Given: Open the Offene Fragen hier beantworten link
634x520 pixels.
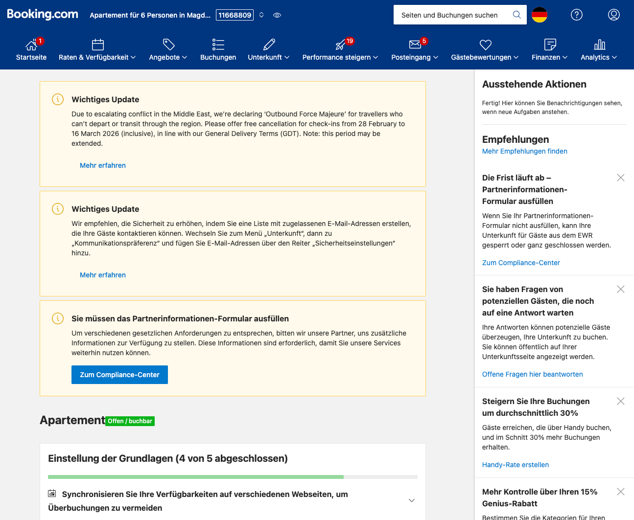Looking at the screenshot, I should (532, 374).
